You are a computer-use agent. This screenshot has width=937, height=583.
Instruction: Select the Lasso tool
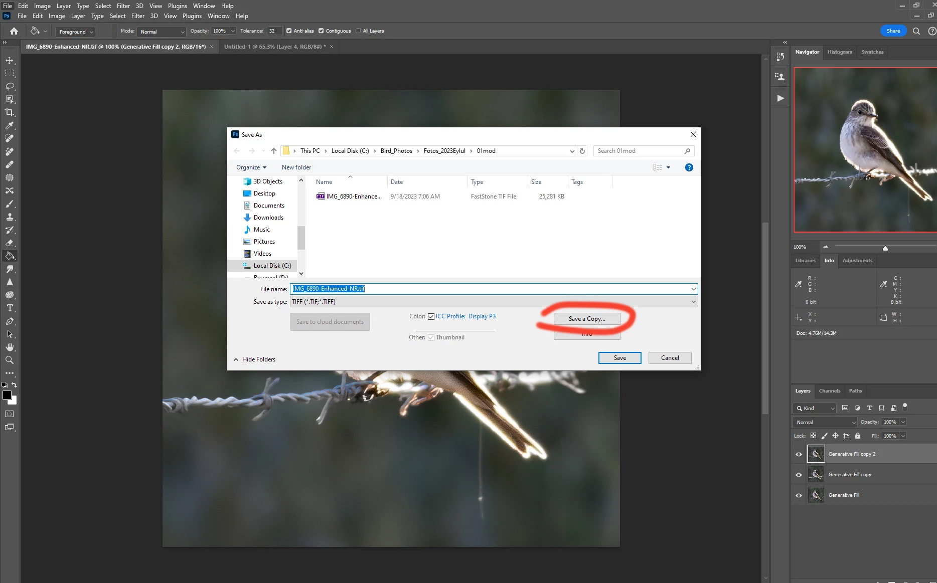coord(10,86)
